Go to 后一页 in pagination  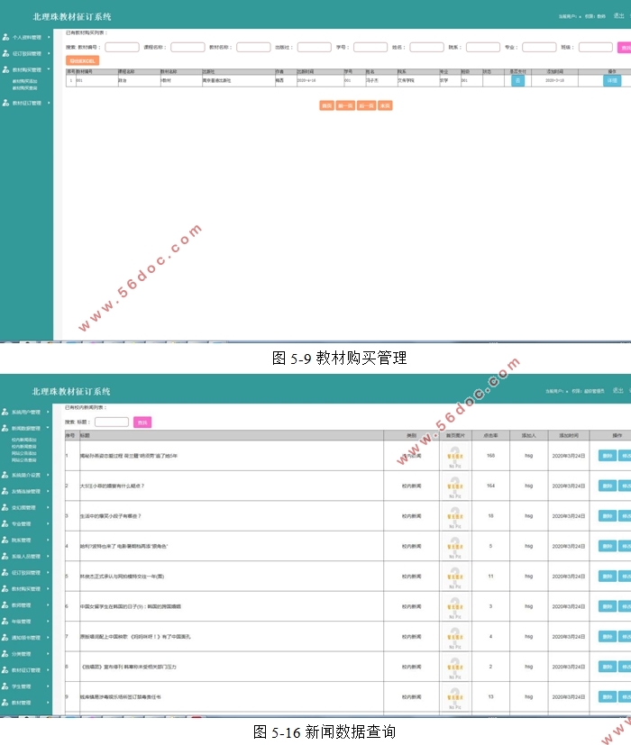[366, 105]
